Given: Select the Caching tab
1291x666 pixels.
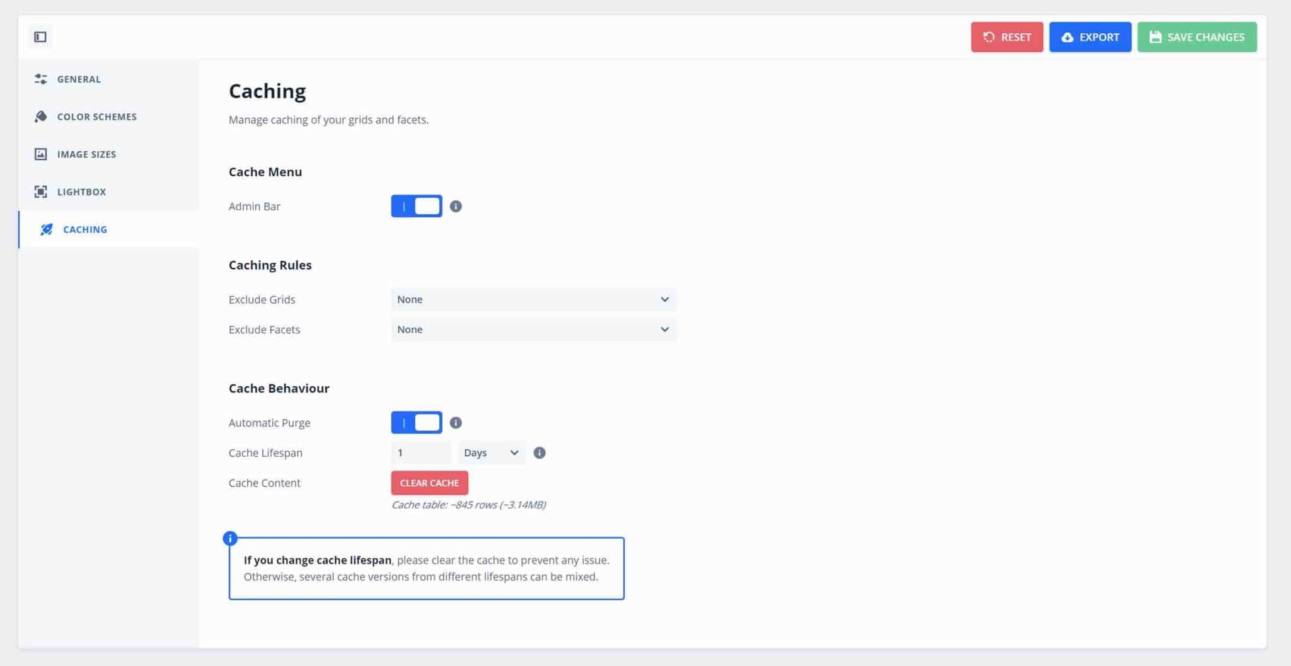Looking at the screenshot, I should click(109, 229).
